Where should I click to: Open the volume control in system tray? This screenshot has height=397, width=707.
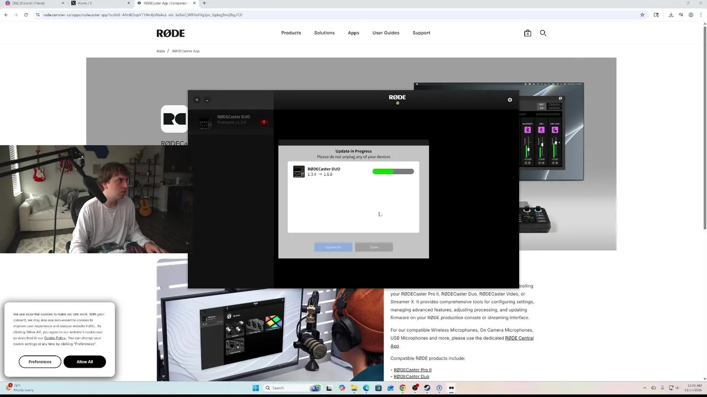point(678,388)
